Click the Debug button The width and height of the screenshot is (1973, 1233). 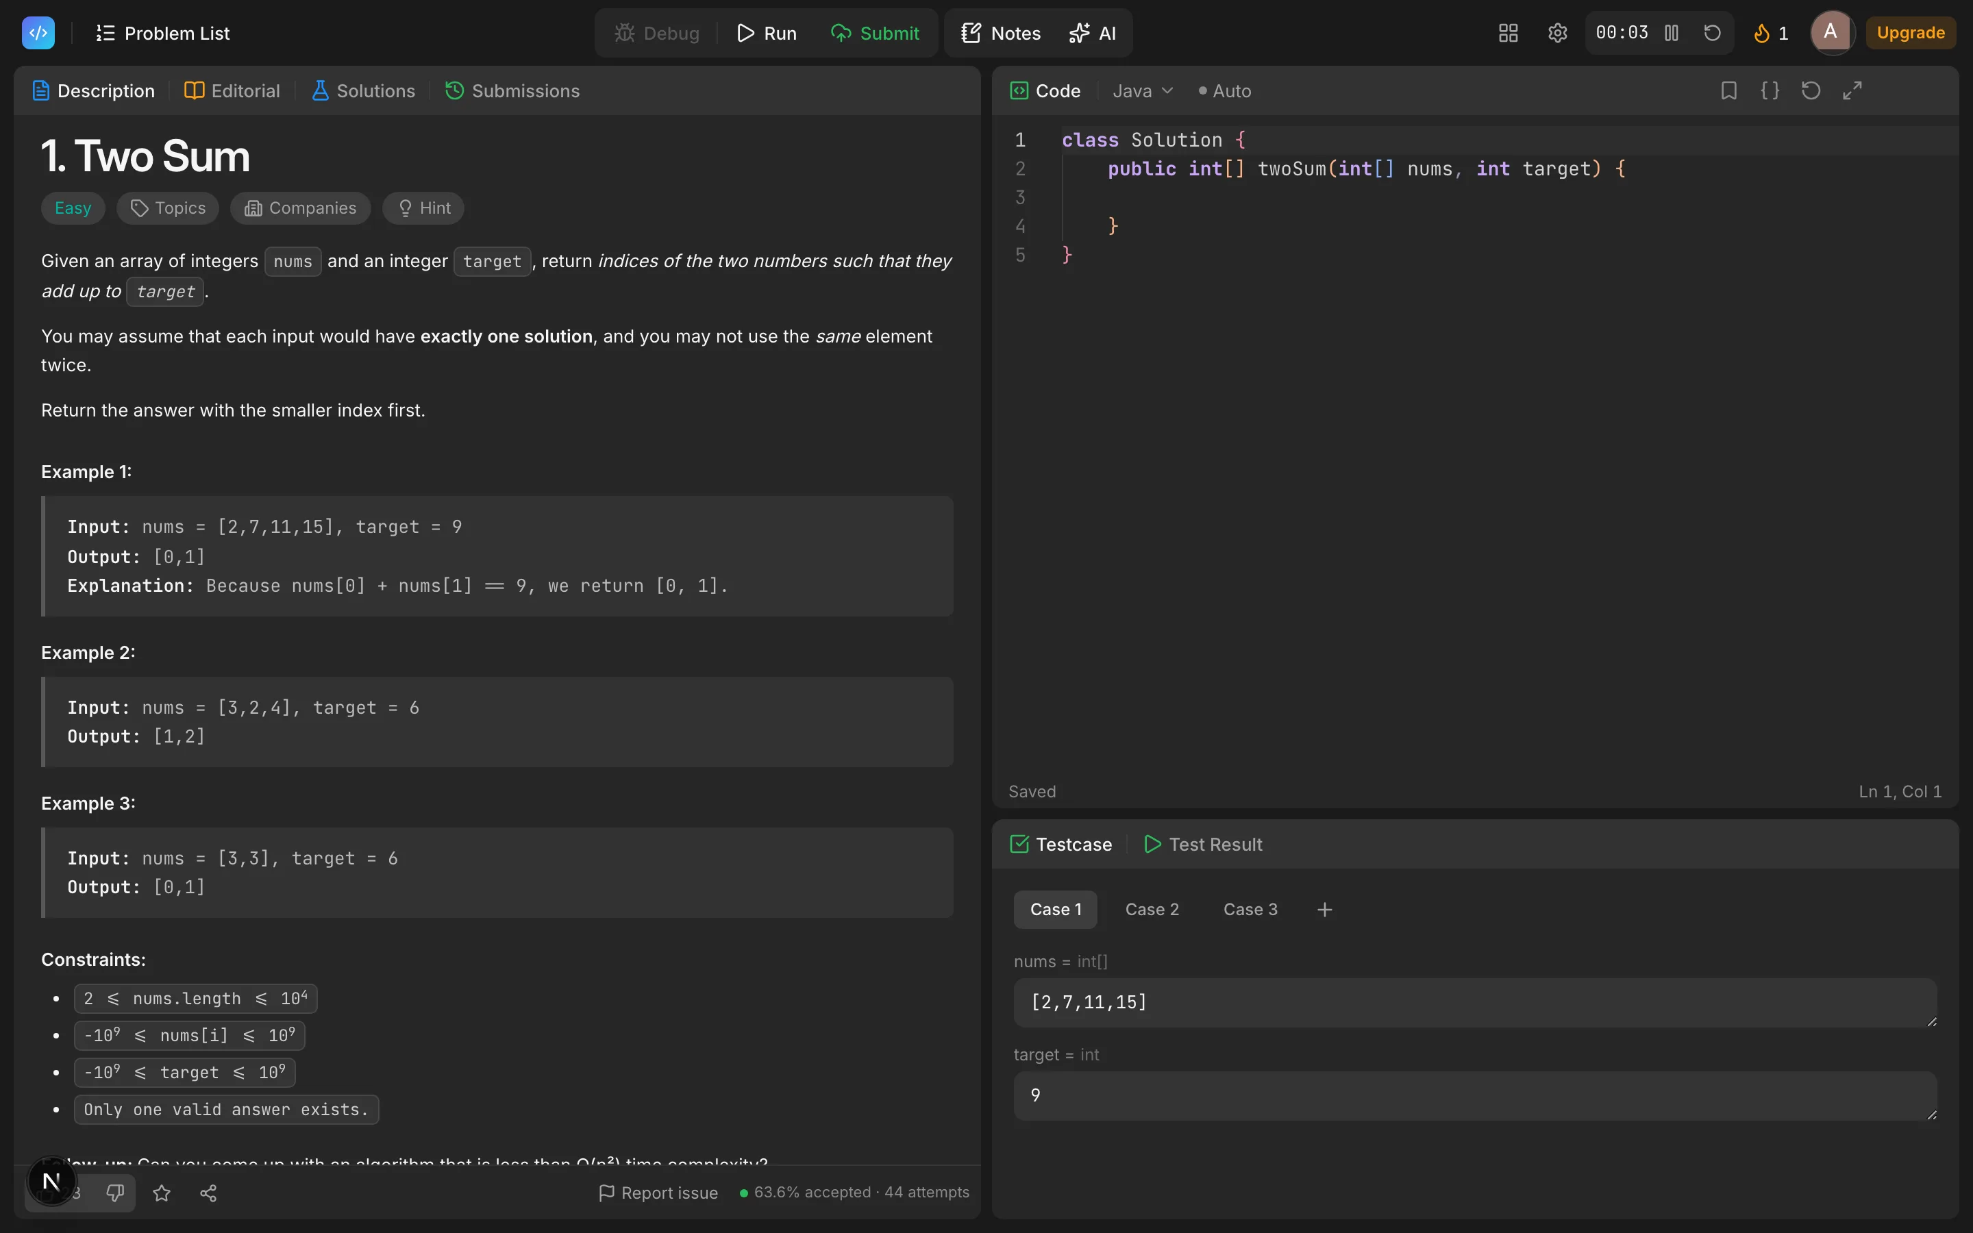[657, 34]
